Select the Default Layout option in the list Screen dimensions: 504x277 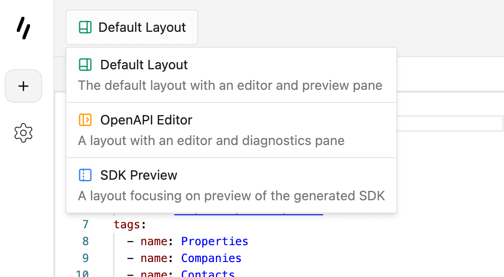pos(144,65)
